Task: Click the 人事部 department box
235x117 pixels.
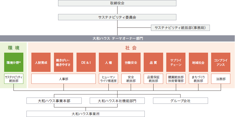Action: tap(63, 79)
